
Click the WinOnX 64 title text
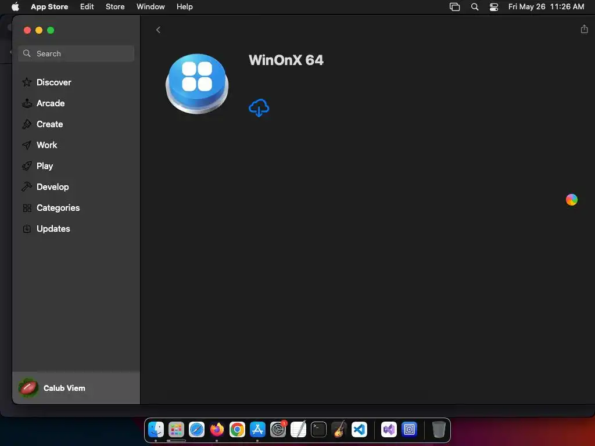pyautogui.click(x=286, y=60)
